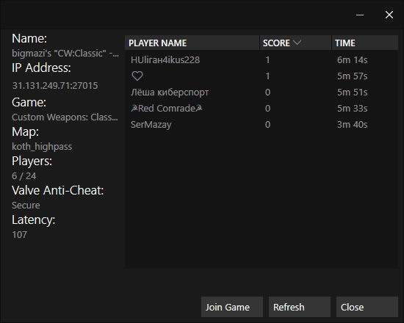This screenshot has width=404, height=323.
Task: Click the Join Game button
Action: coord(232,307)
